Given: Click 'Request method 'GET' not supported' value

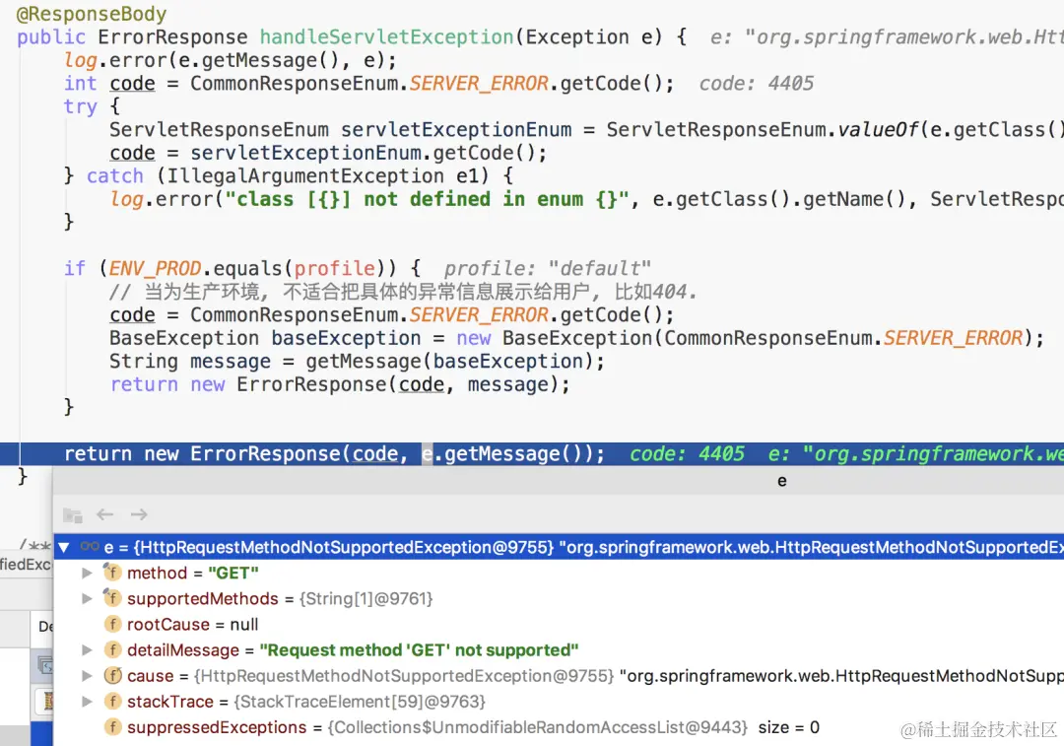Looking at the screenshot, I should click(x=419, y=650).
